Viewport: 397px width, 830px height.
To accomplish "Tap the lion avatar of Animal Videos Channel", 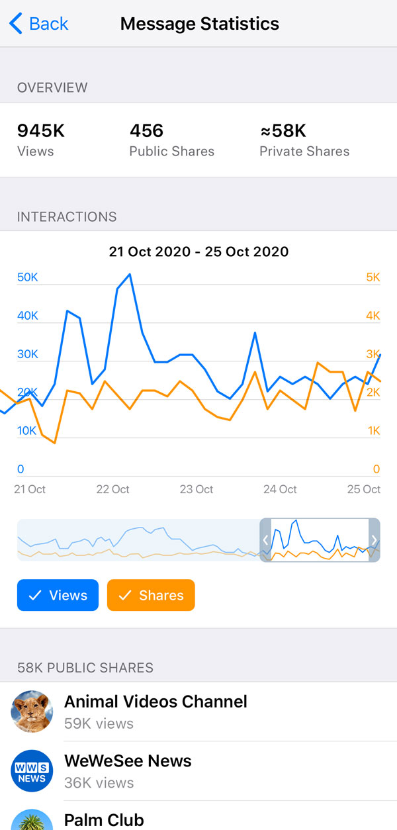I will [32, 711].
